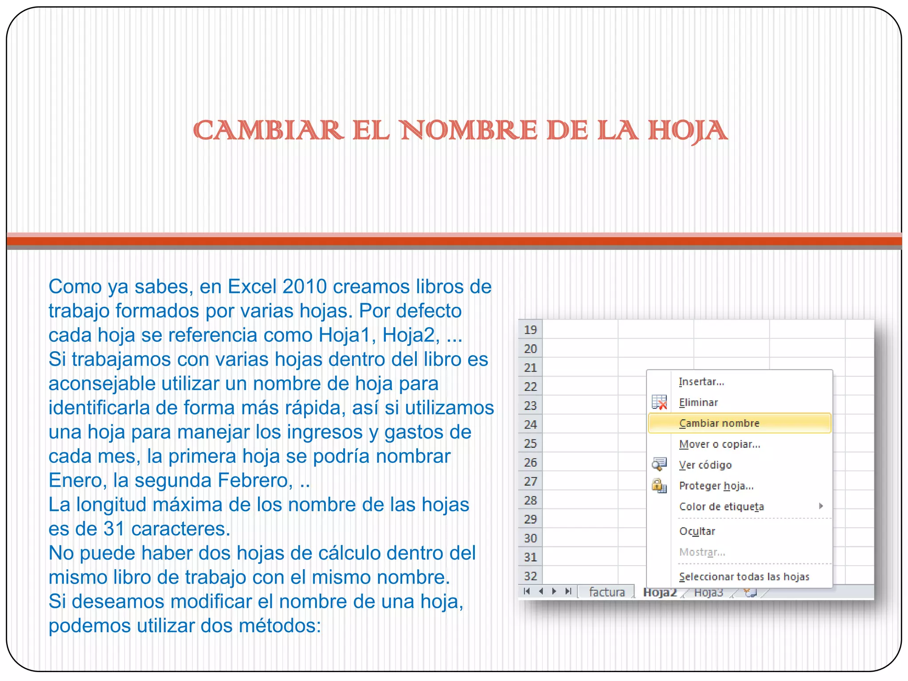Click the Eliminar delete-sheet icon

(x=659, y=402)
